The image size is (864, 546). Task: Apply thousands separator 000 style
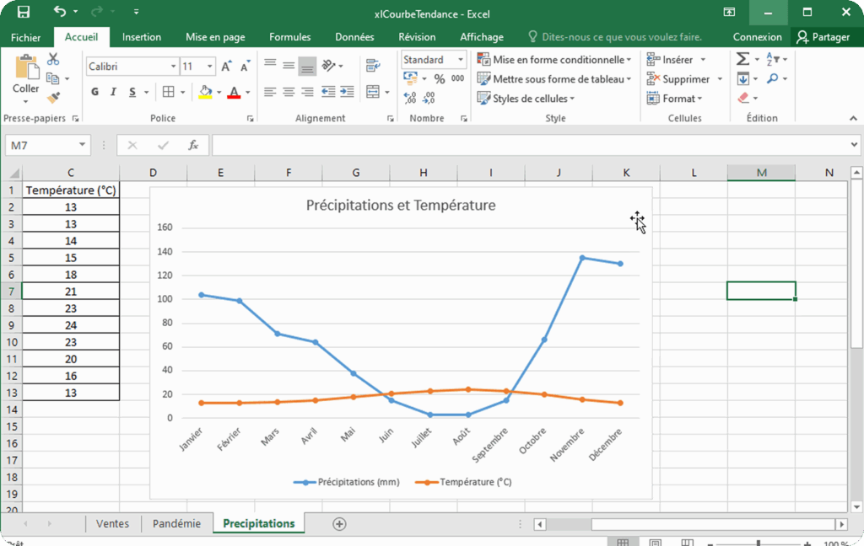(458, 78)
